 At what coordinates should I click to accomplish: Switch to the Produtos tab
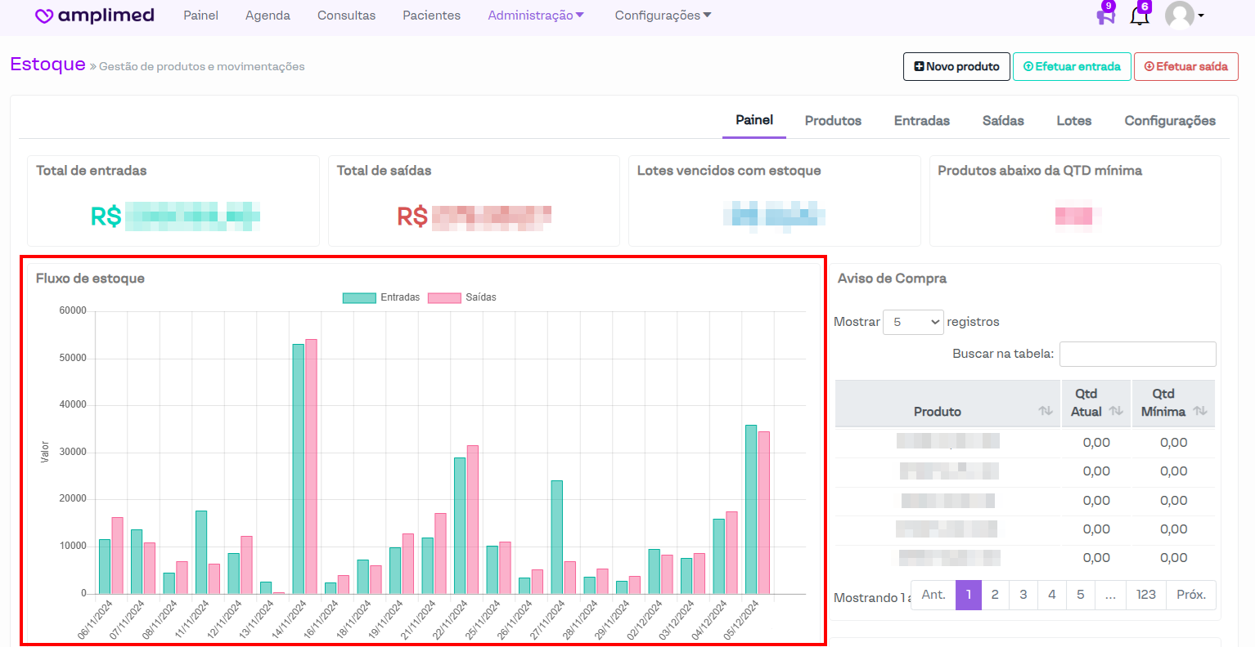pyautogui.click(x=833, y=121)
